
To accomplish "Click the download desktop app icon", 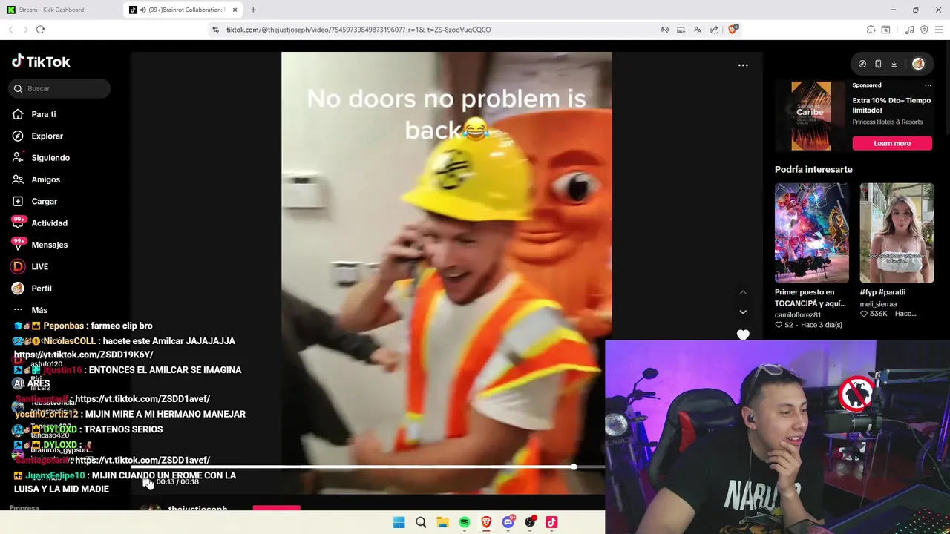I will click(x=894, y=64).
